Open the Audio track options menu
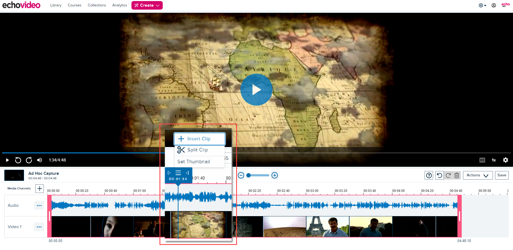This screenshot has height=250, width=513. coord(39,205)
